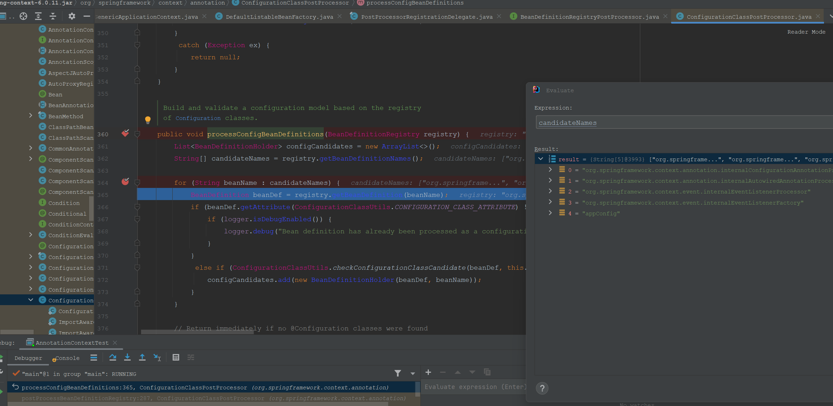
Task: Switch to the Console tab
Action: 67,358
